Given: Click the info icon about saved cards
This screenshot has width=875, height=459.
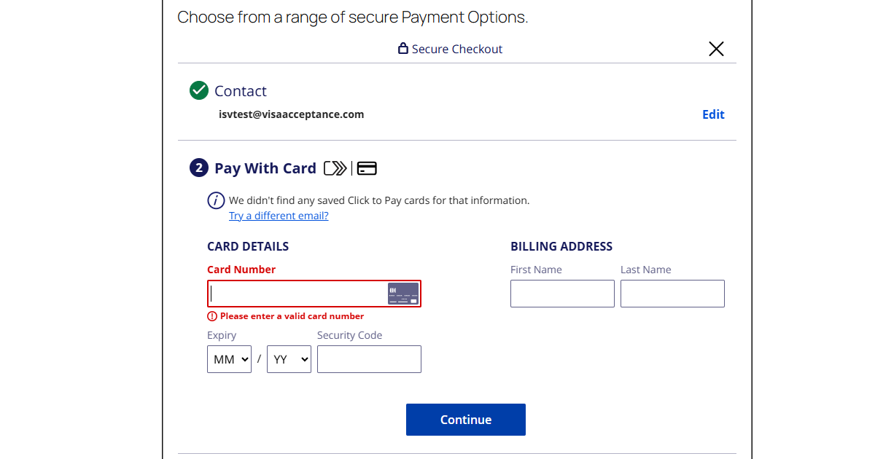Looking at the screenshot, I should (x=215, y=200).
